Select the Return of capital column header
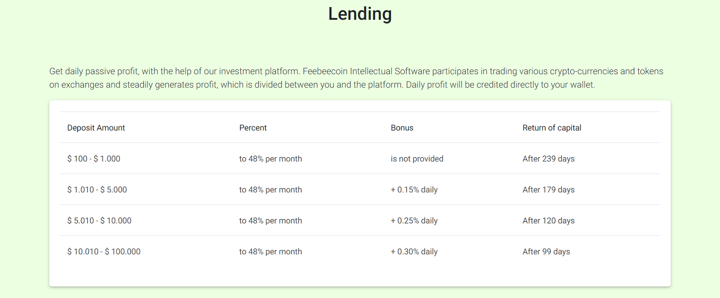The image size is (720, 298). coord(552,128)
